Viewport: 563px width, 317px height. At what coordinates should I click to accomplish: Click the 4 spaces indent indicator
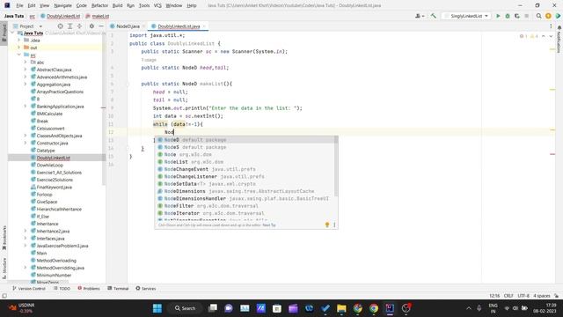pos(542,296)
